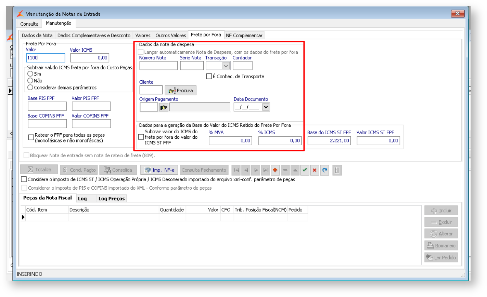Toggle Bloquear Nota de entrada checkbox
Screen dimensions: 487x297
pyautogui.click(x=26, y=155)
